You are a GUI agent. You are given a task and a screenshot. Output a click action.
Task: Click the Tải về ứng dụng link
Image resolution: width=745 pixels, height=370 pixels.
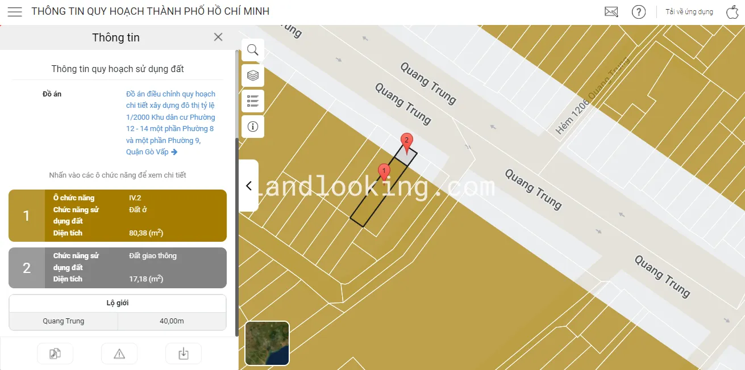[x=689, y=12]
